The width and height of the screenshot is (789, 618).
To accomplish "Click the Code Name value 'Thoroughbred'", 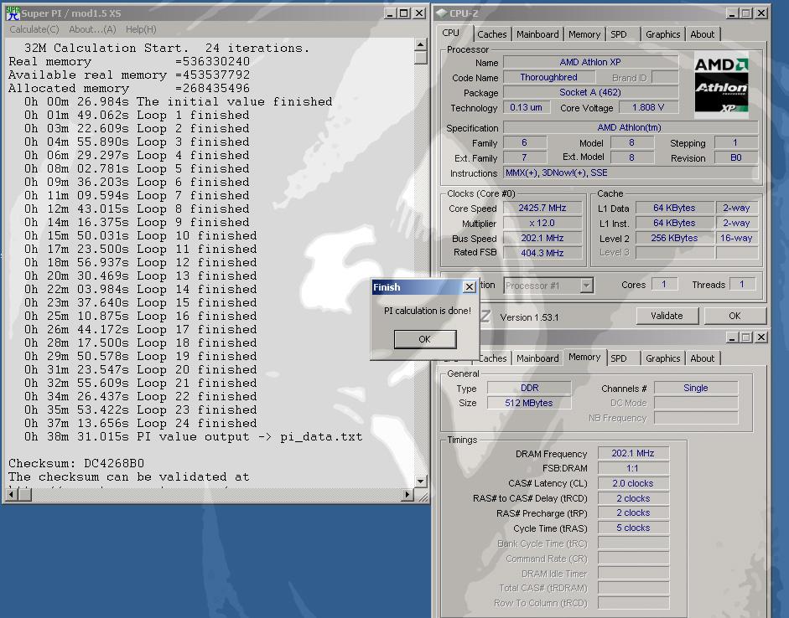I will coord(549,77).
